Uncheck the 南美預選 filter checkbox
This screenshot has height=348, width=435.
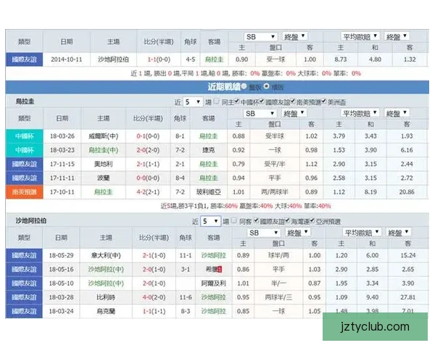point(293,101)
